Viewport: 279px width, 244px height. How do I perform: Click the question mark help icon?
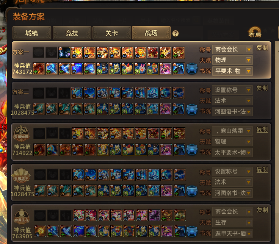pos(176,33)
